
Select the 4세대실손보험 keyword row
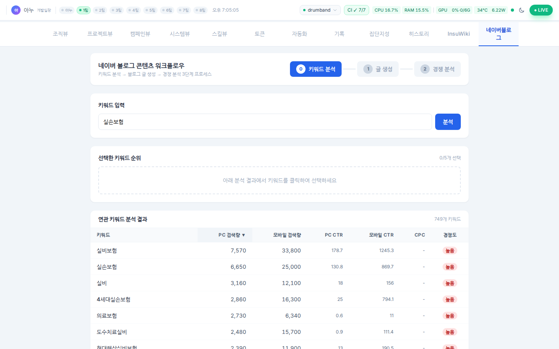114,299
